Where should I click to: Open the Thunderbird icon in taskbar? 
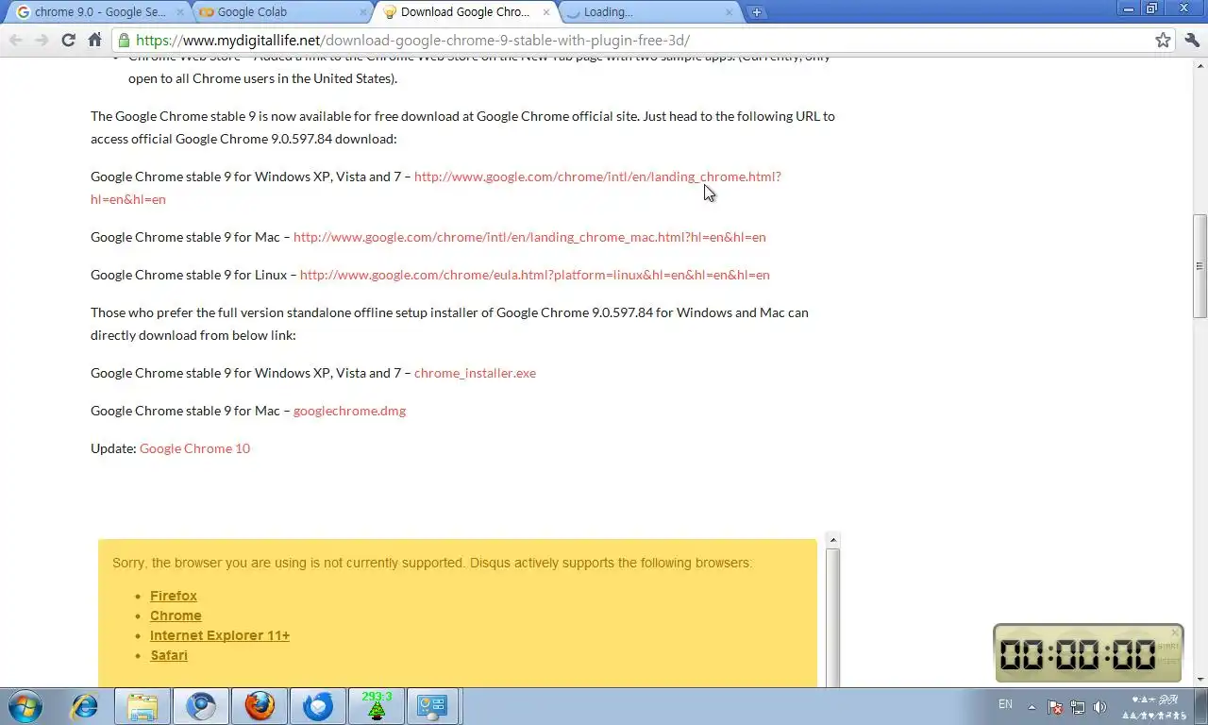(318, 706)
